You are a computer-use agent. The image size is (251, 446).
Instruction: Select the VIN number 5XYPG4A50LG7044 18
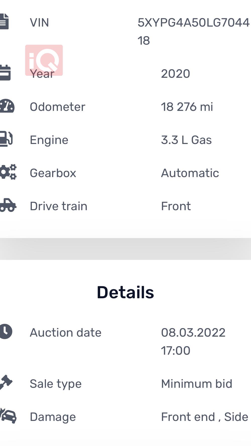(194, 32)
